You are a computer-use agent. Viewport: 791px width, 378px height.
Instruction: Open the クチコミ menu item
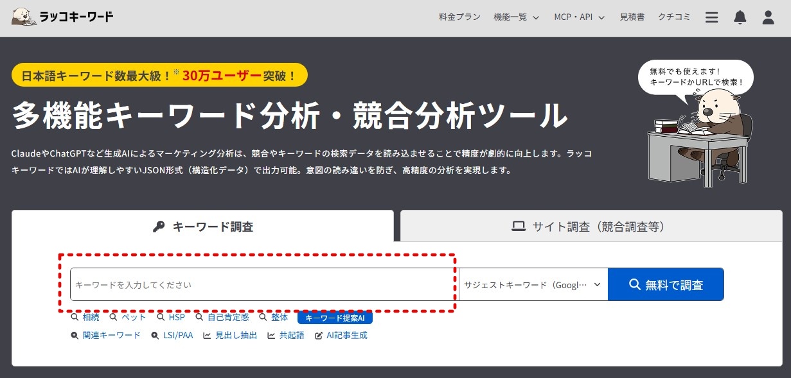(675, 17)
